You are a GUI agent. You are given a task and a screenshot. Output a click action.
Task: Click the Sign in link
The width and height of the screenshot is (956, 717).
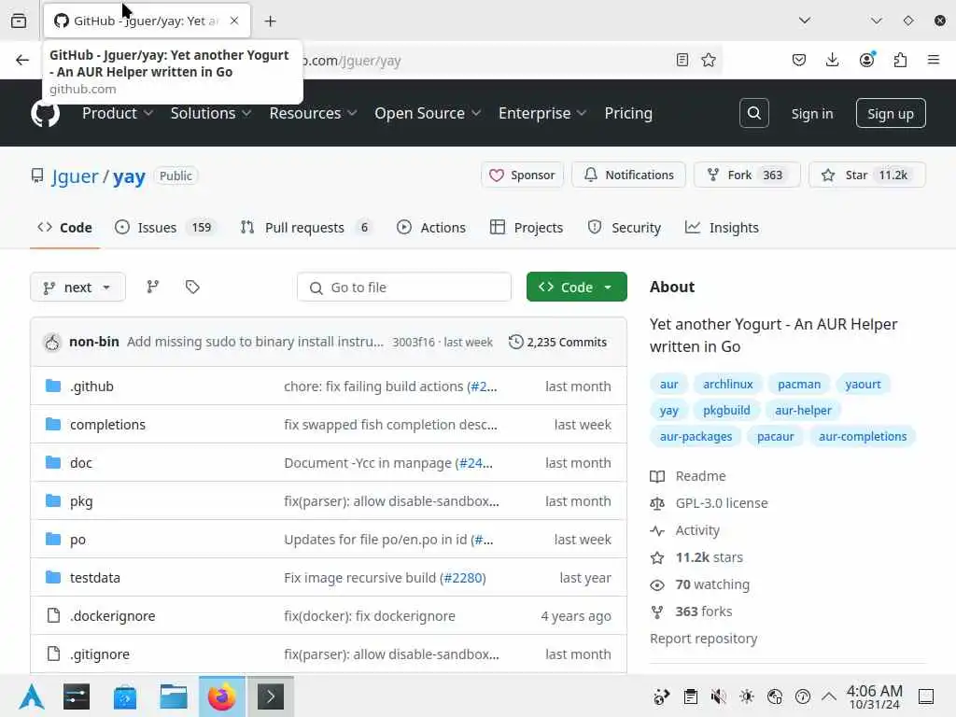(811, 114)
